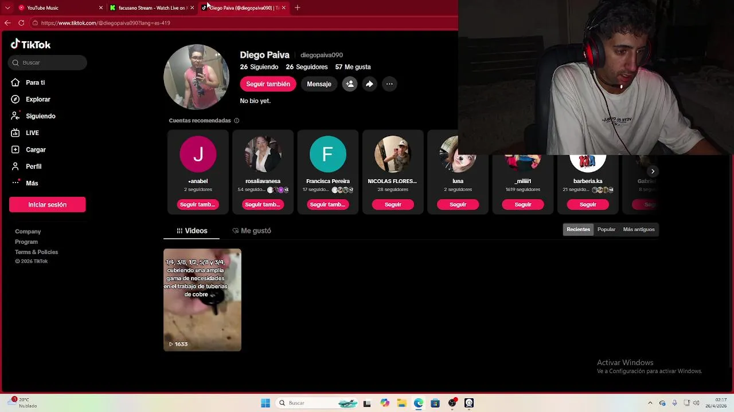Select the Recientes sort option
The height and width of the screenshot is (412, 734).
coord(578,229)
